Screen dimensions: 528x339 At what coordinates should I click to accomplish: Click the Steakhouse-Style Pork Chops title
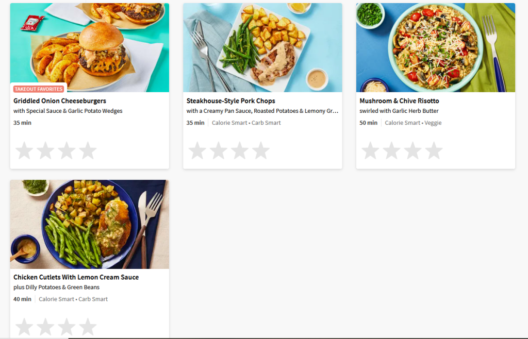coord(230,101)
